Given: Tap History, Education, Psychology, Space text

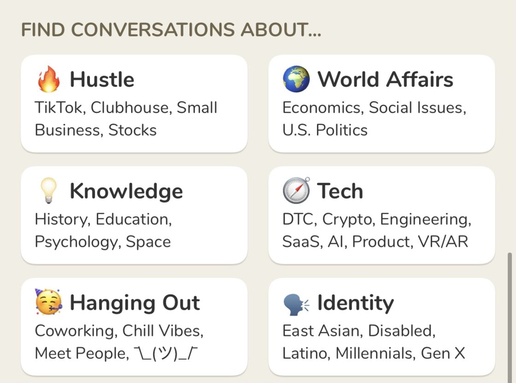Looking at the screenshot, I should 103,230.
